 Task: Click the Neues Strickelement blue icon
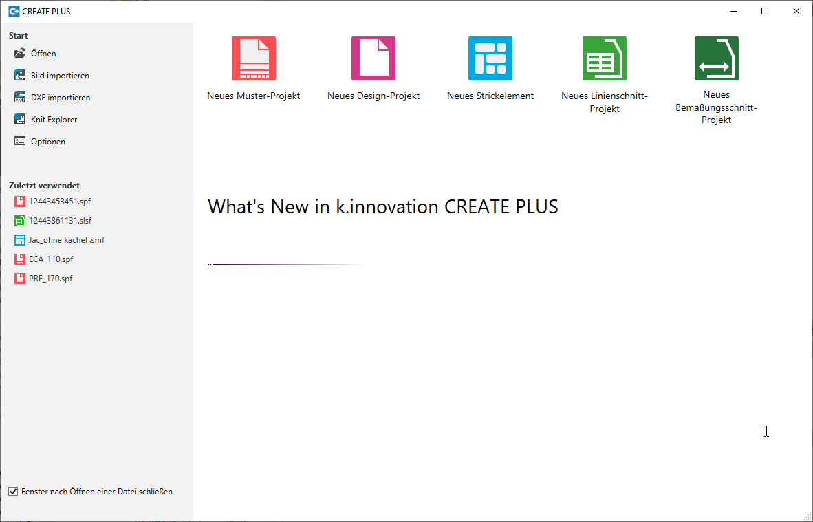(490, 58)
